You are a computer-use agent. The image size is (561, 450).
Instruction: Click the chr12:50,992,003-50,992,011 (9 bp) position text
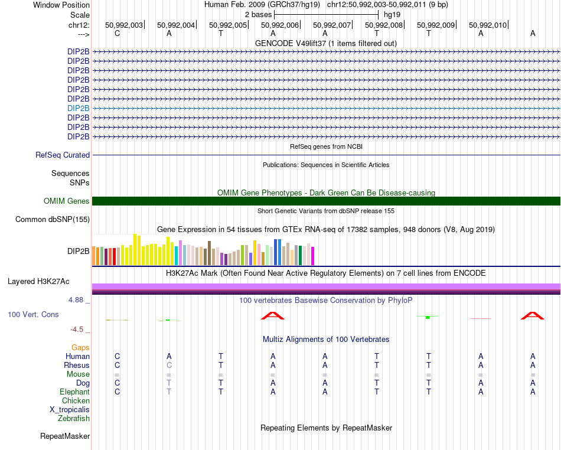tap(387, 5)
